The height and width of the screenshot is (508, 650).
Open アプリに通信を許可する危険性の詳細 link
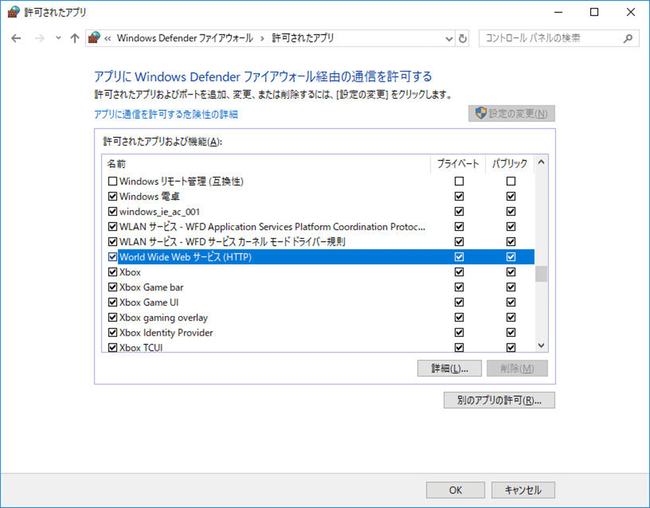click(x=166, y=114)
